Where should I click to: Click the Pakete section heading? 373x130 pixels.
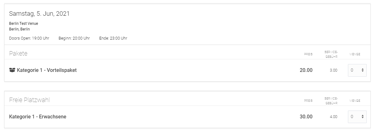click(18, 54)
